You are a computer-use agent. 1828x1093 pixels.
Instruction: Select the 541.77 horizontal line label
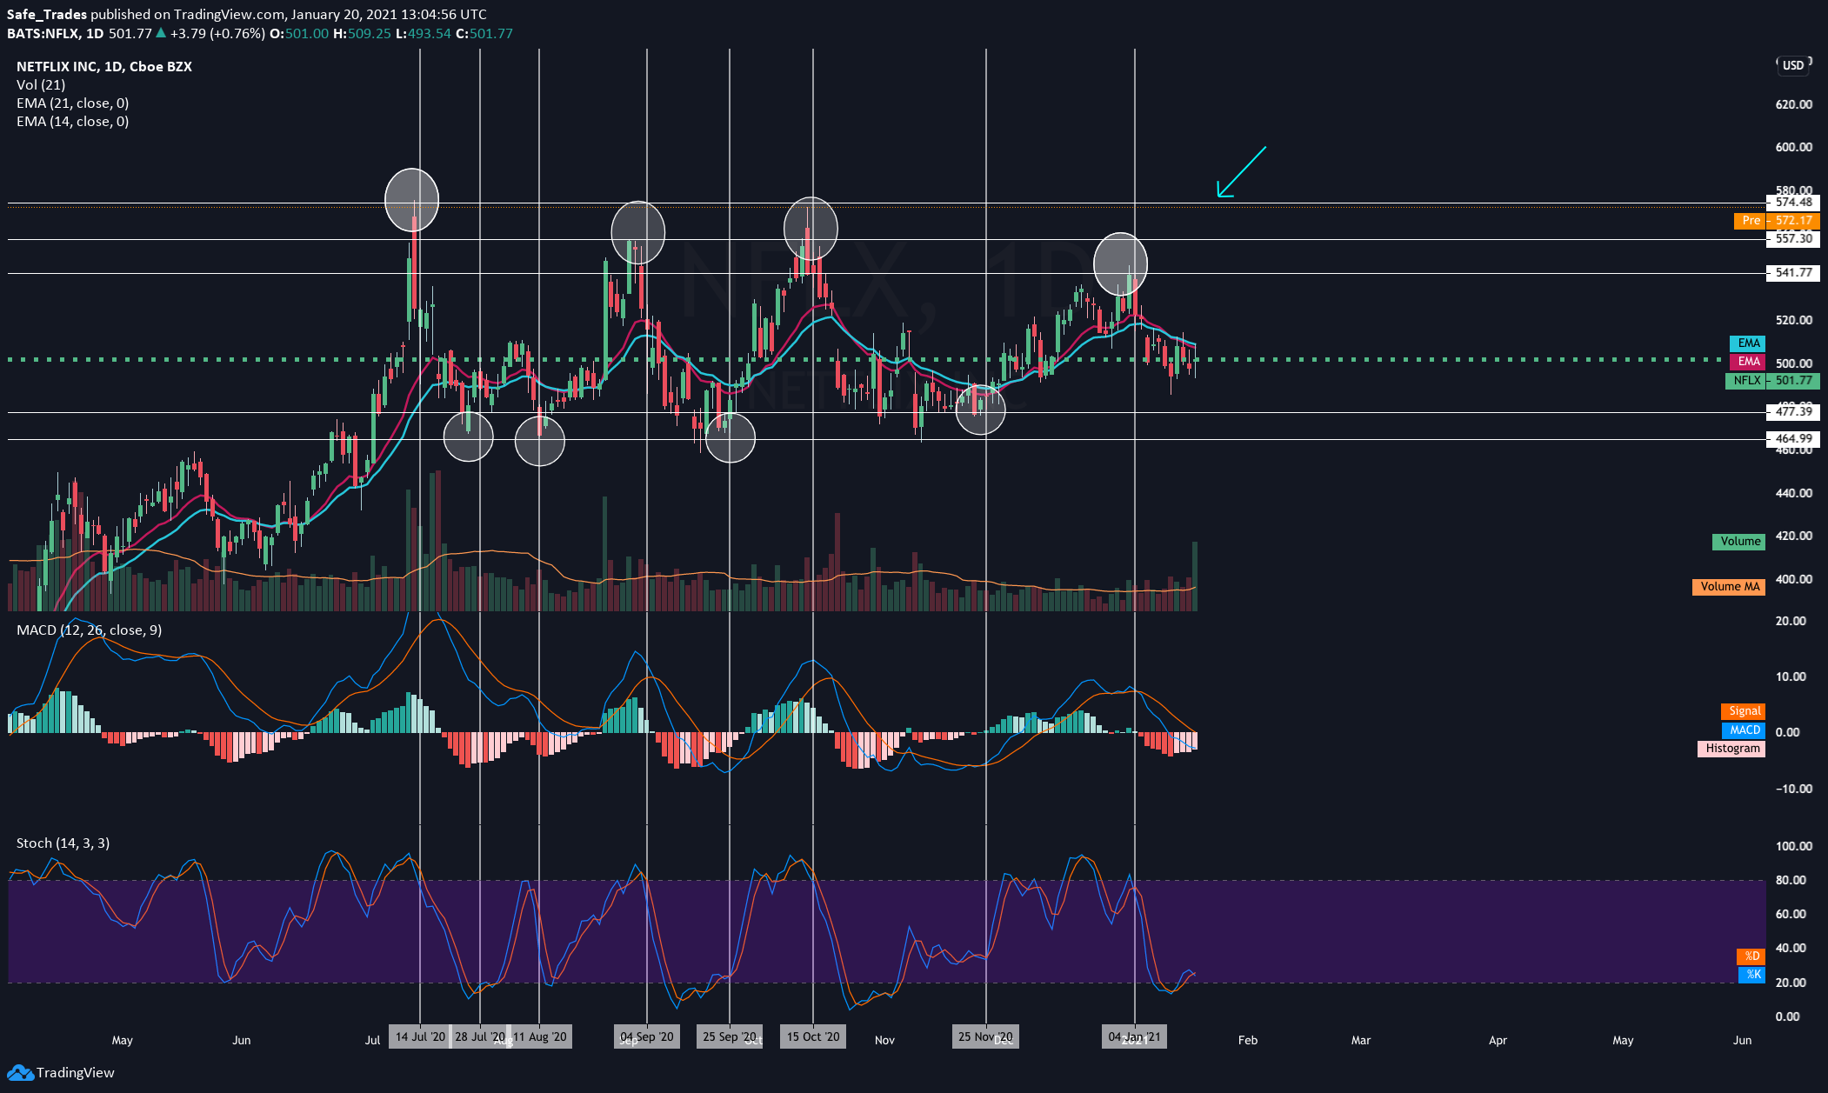click(x=1793, y=273)
